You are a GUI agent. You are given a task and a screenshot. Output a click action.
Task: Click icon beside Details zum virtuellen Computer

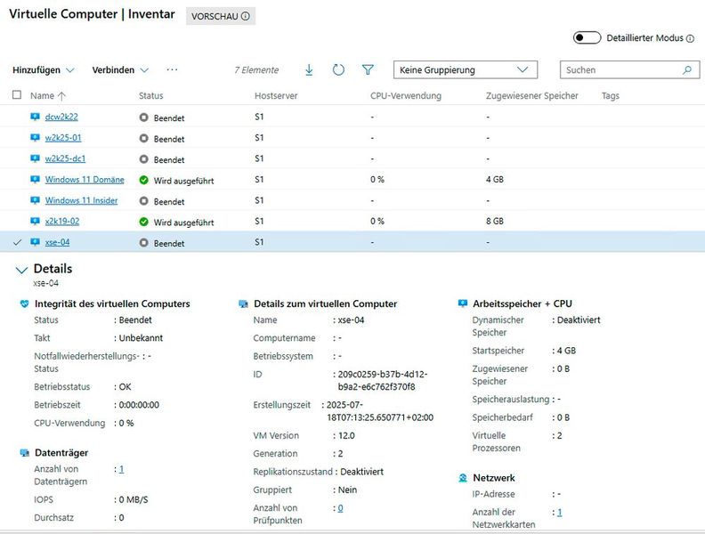(243, 303)
